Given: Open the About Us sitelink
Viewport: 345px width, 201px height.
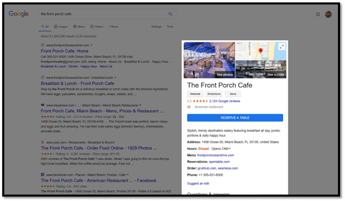Looking at the screenshot, I should [106, 66].
